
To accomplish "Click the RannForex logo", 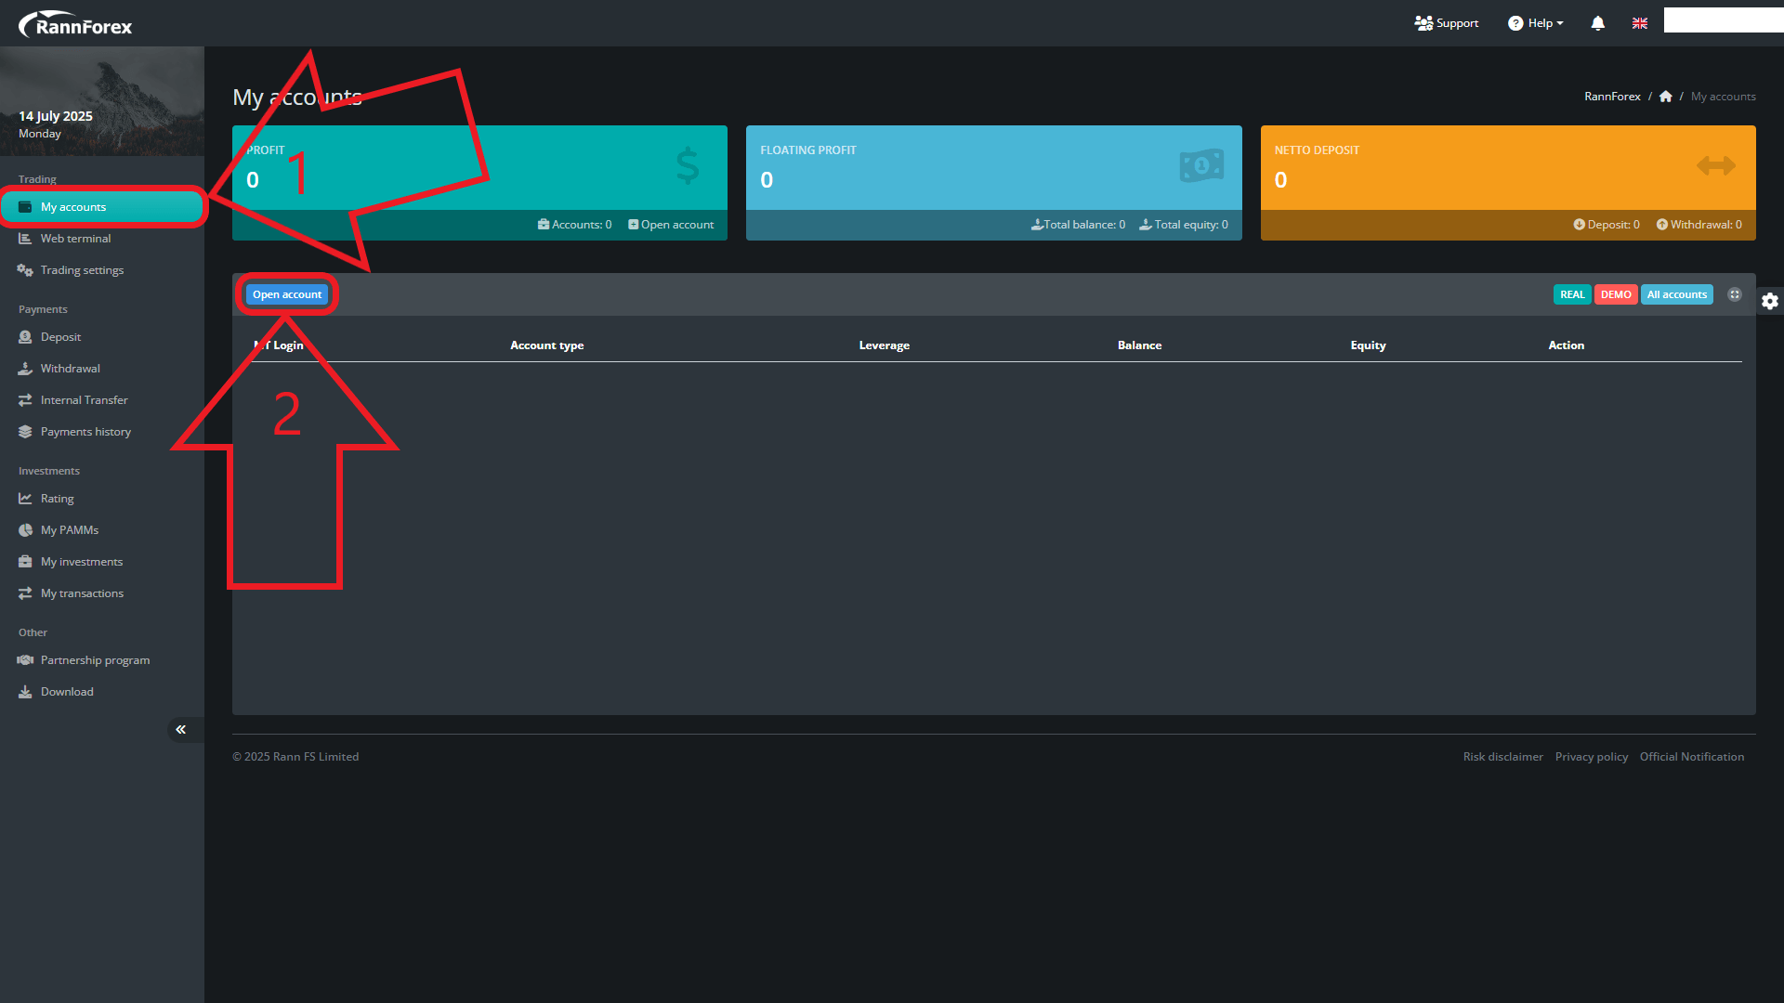I will pyautogui.click(x=75, y=24).
